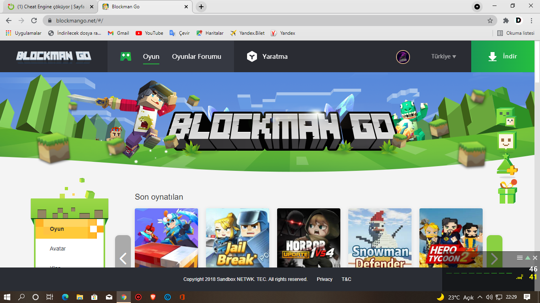Open Chrome's three-dot menu
Screen dimensions: 540x303
click(x=532, y=21)
